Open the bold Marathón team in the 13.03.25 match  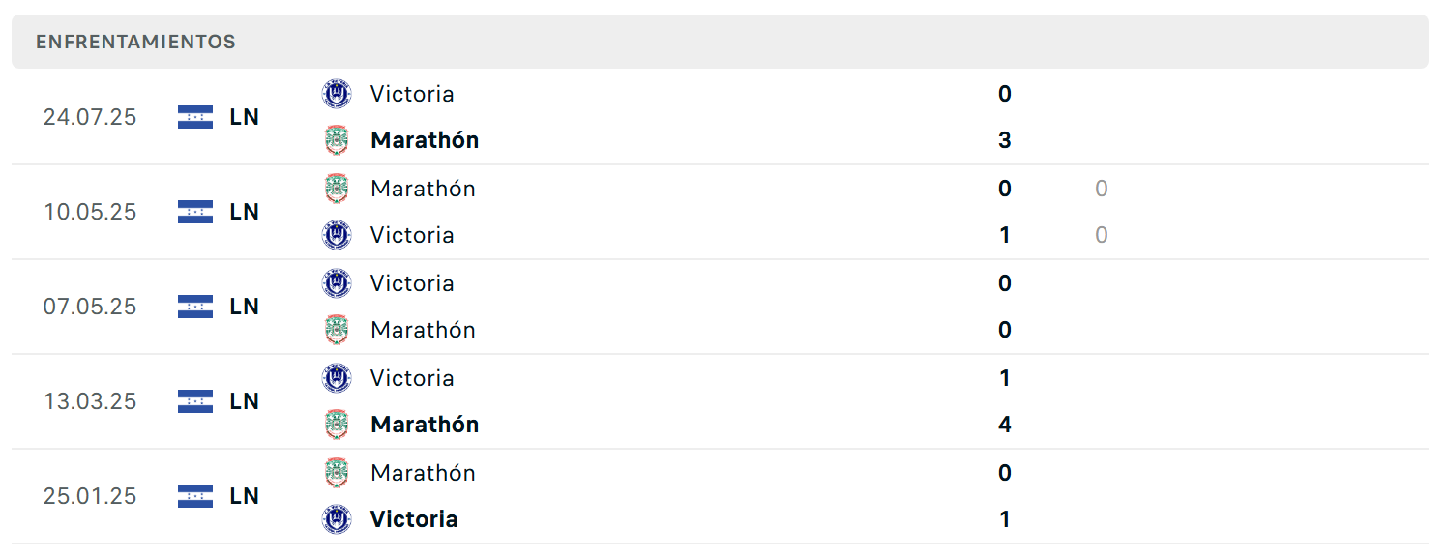(425, 425)
